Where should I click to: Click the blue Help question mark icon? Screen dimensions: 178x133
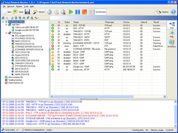click(x=173, y=12)
